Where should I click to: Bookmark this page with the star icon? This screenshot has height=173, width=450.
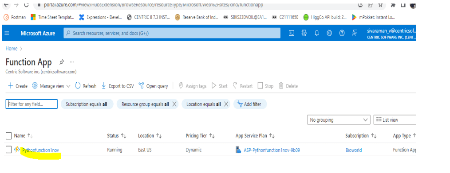click(380, 4)
